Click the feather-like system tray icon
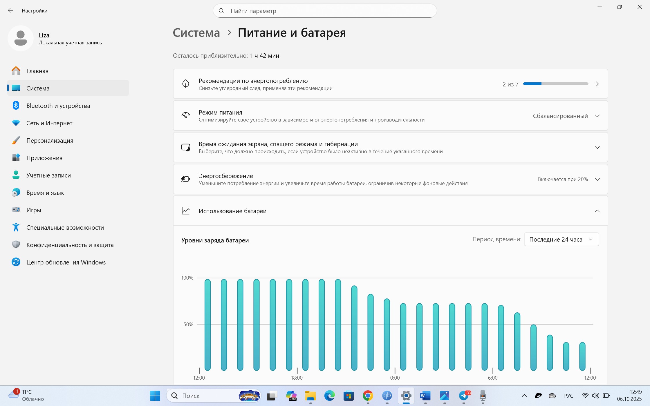650x406 pixels. 538,396
